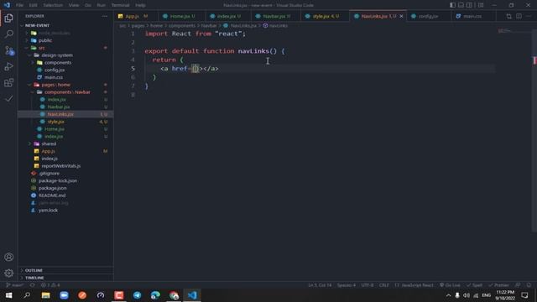Click the Prettier status bar item

coord(498,285)
